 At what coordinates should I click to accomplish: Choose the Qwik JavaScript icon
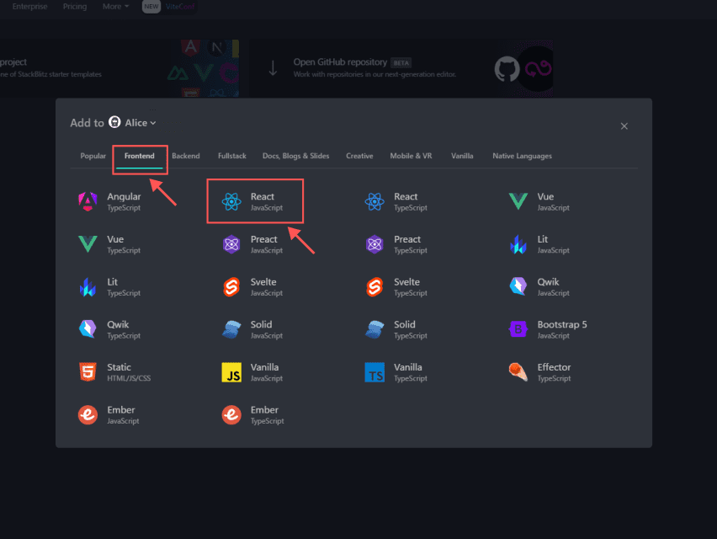(518, 286)
